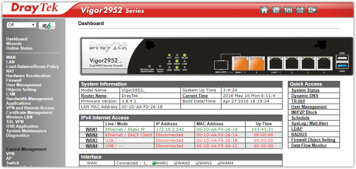Open TR-069 quick access link
Viewport: 356px width, 169px height.
[298, 101]
